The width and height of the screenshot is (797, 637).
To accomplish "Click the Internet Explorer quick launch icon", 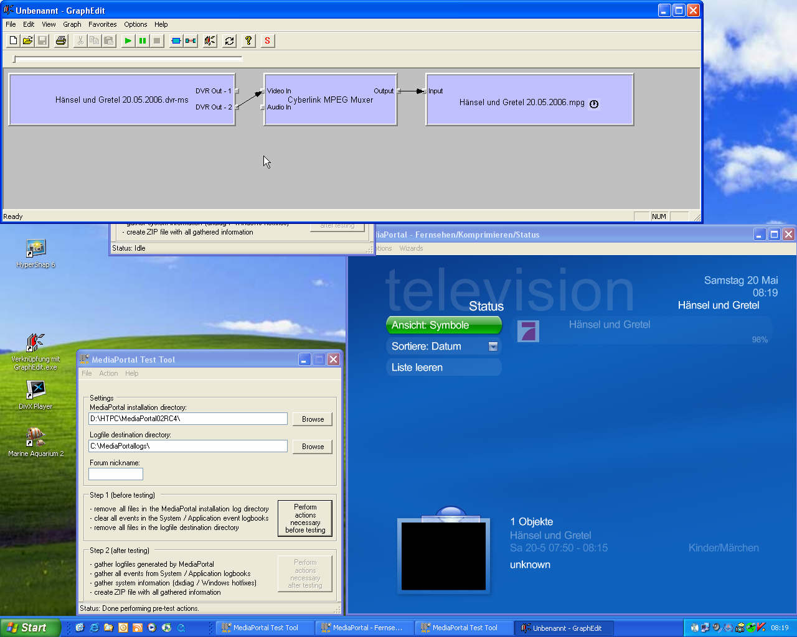I will coord(94,628).
